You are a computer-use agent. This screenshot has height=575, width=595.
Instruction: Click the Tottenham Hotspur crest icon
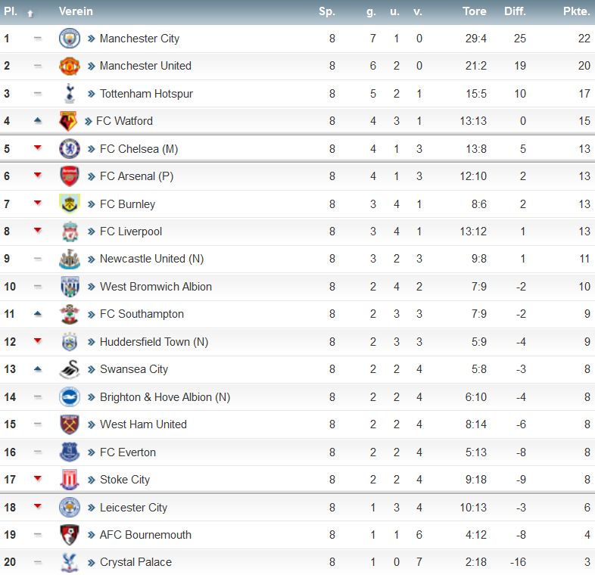[x=70, y=93]
